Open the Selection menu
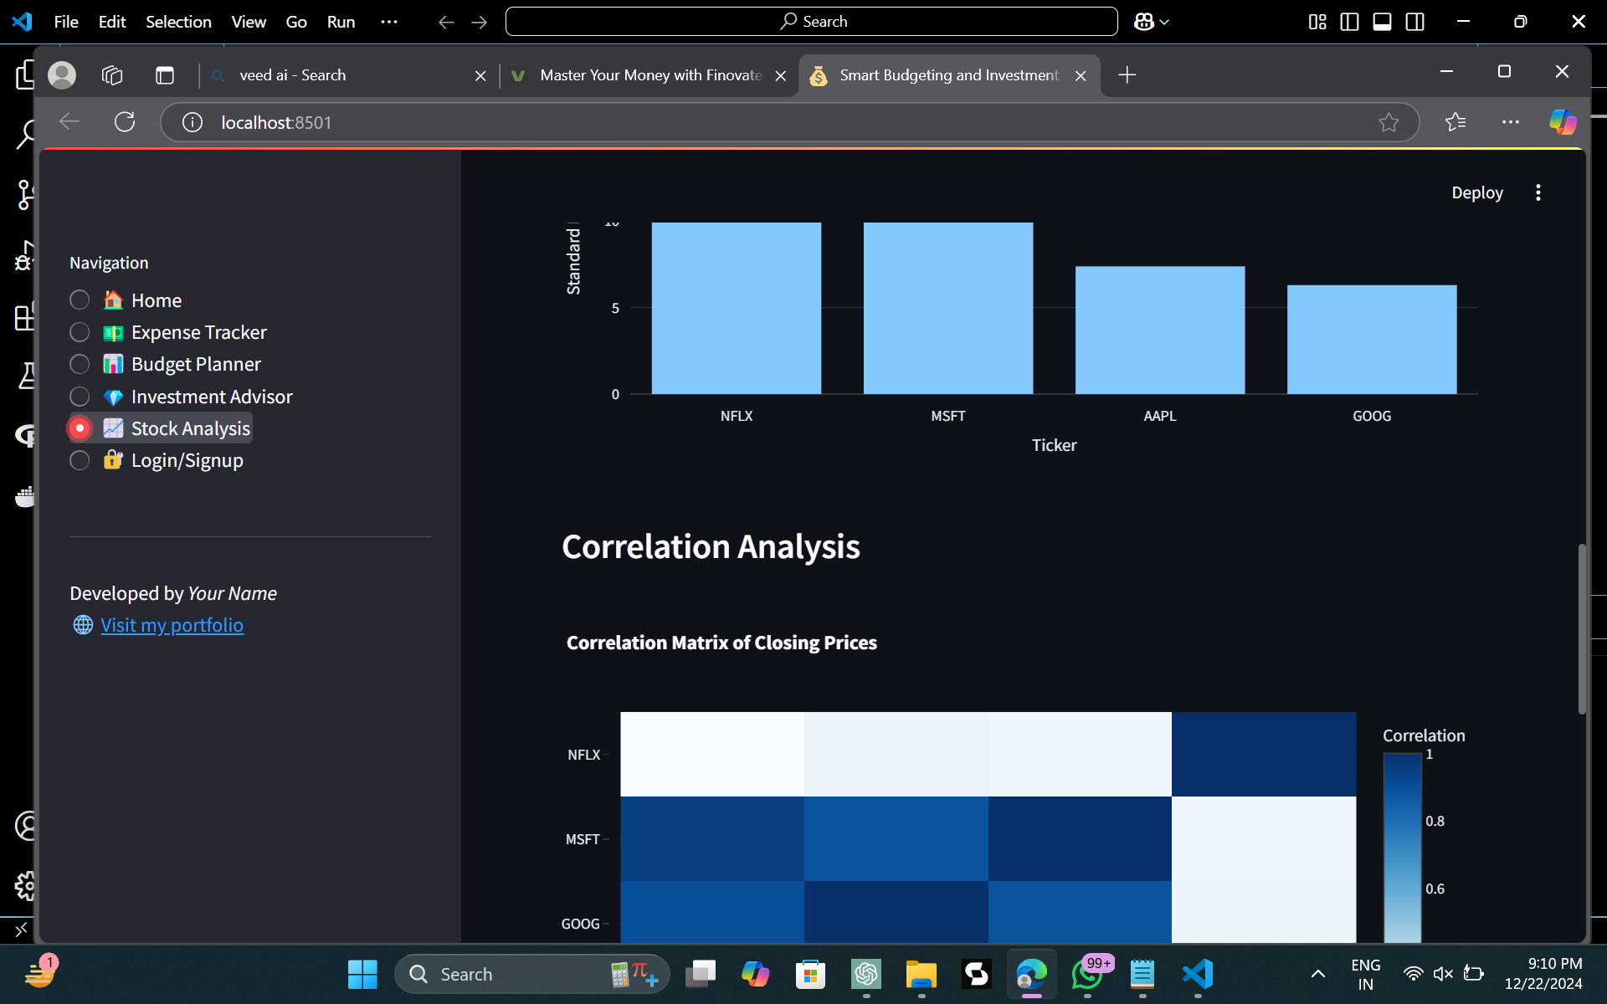The width and height of the screenshot is (1607, 1004). tap(178, 22)
